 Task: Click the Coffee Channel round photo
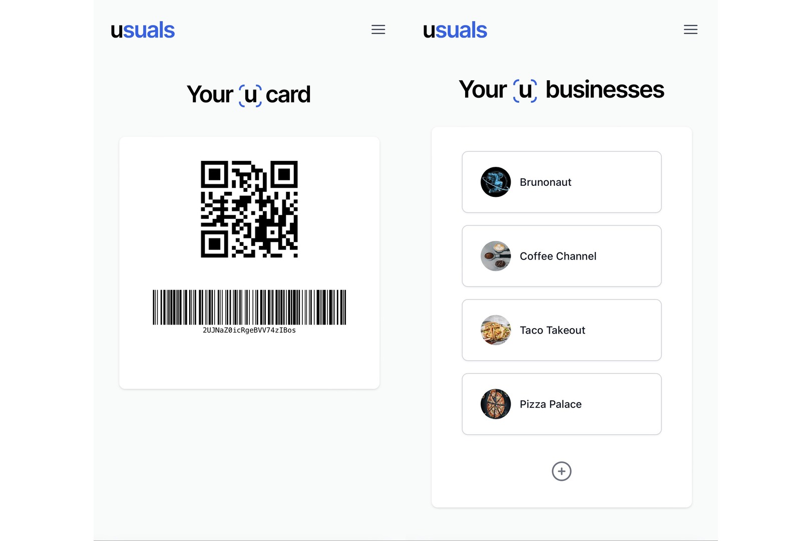point(496,256)
